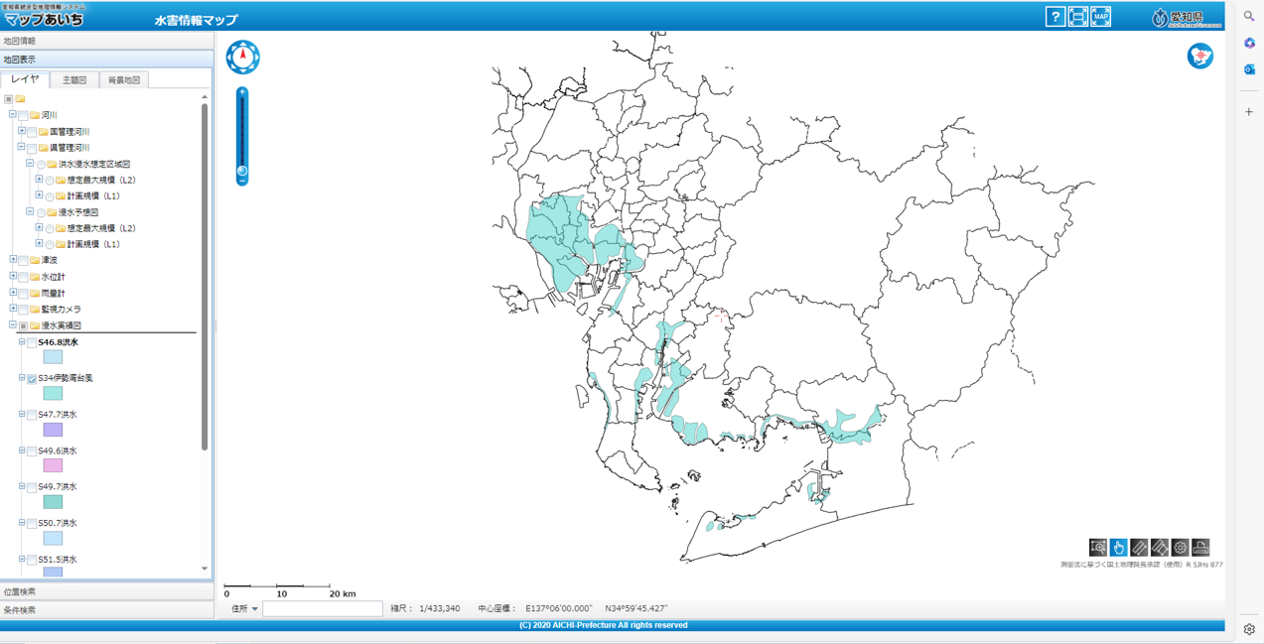
Task: Expand the 監視カメラ tree node
Action: click(x=13, y=309)
